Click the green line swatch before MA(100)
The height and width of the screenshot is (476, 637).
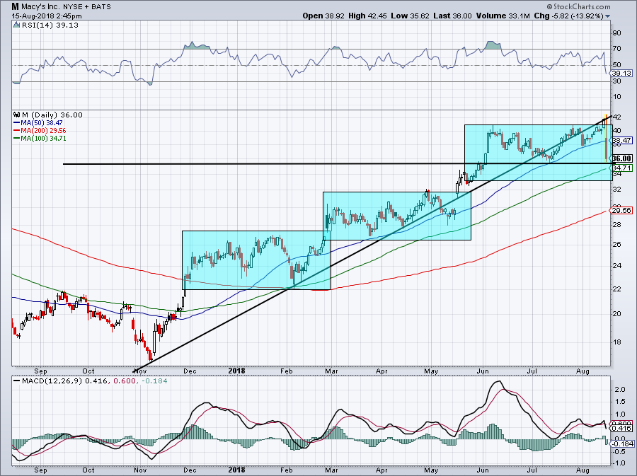pos(17,139)
